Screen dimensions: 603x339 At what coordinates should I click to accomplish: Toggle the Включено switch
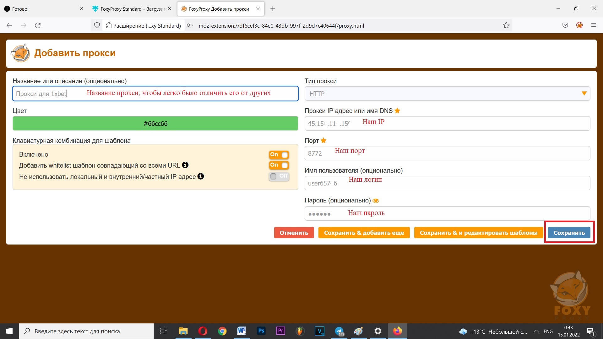tap(279, 155)
